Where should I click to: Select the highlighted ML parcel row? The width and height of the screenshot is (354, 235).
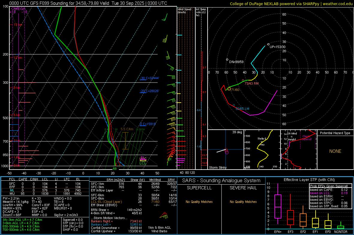pos(45,190)
